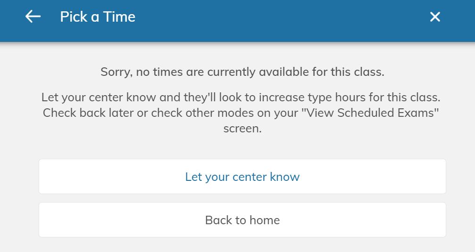The image size is (475, 252).
Task: Go back using the left arrow
Action: click(33, 17)
